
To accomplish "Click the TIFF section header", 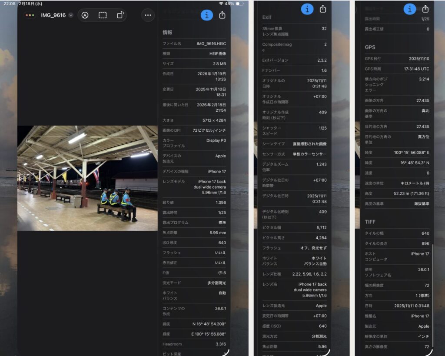I will [x=370, y=222].
